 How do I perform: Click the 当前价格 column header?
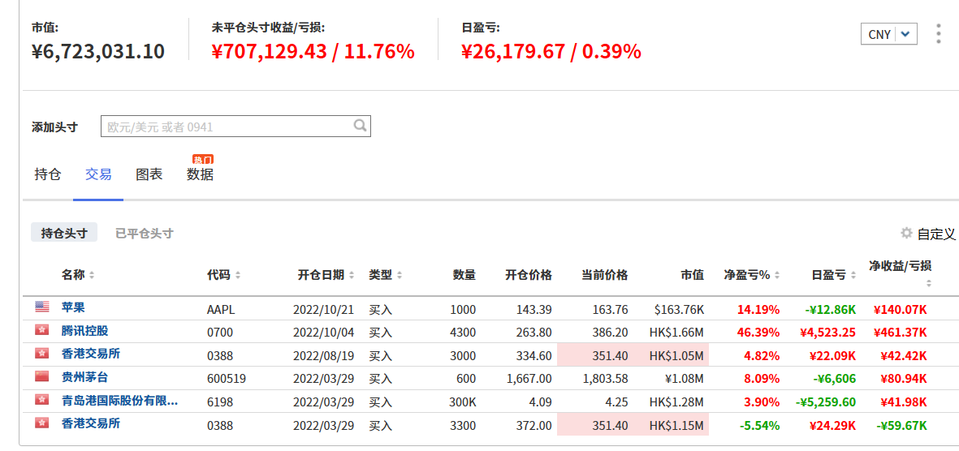point(604,275)
